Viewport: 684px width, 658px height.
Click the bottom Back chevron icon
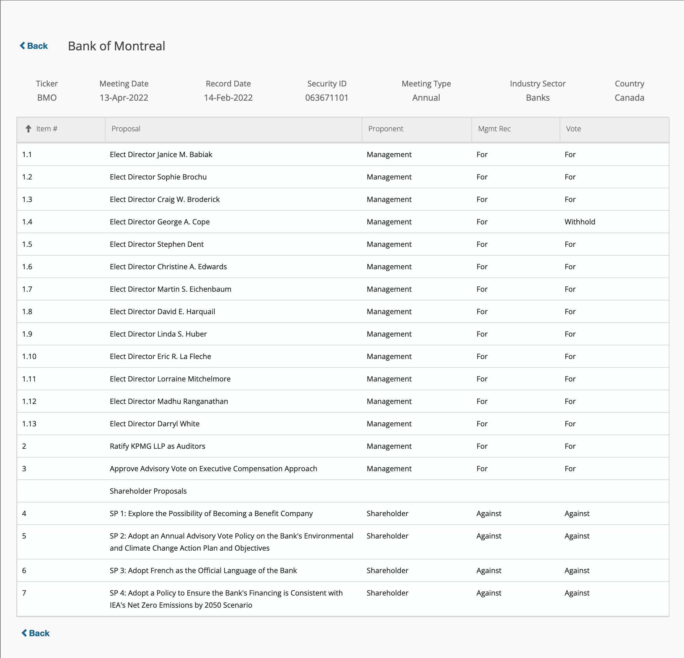tap(24, 633)
